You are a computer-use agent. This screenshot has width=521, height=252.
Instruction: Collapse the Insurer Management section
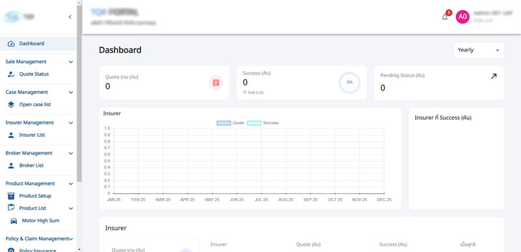71,123
